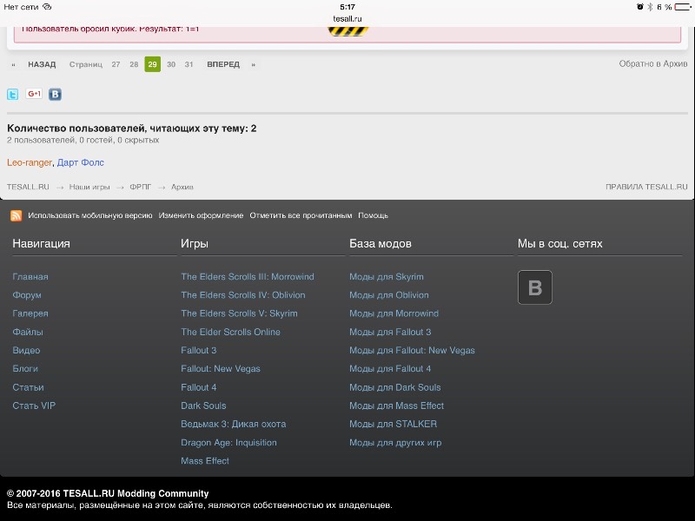Viewport: 695px width, 521px height.
Task: Open Fallout: New Vegas games link
Action: click(221, 368)
